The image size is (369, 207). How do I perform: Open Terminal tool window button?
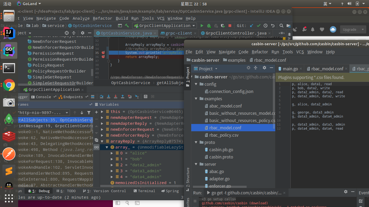(144, 191)
